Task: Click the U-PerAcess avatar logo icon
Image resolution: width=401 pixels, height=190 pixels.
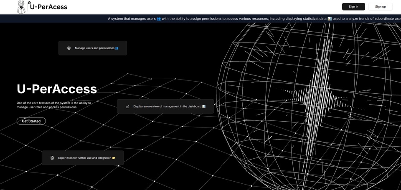Action: (x=21, y=6)
